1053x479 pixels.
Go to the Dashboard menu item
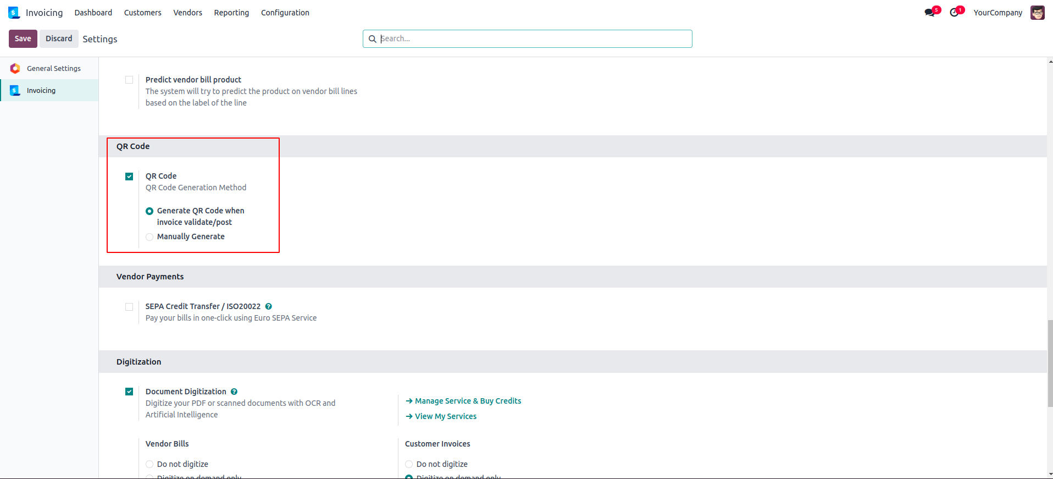click(93, 13)
